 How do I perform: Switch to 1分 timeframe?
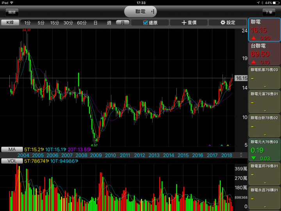(27, 23)
